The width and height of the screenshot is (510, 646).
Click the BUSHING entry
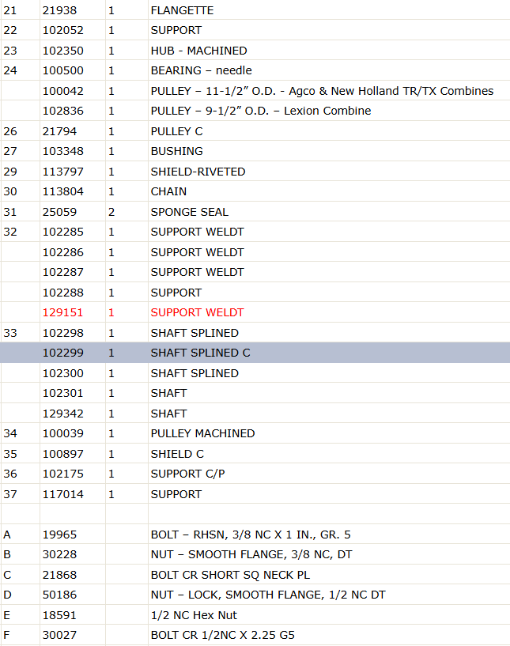177,151
